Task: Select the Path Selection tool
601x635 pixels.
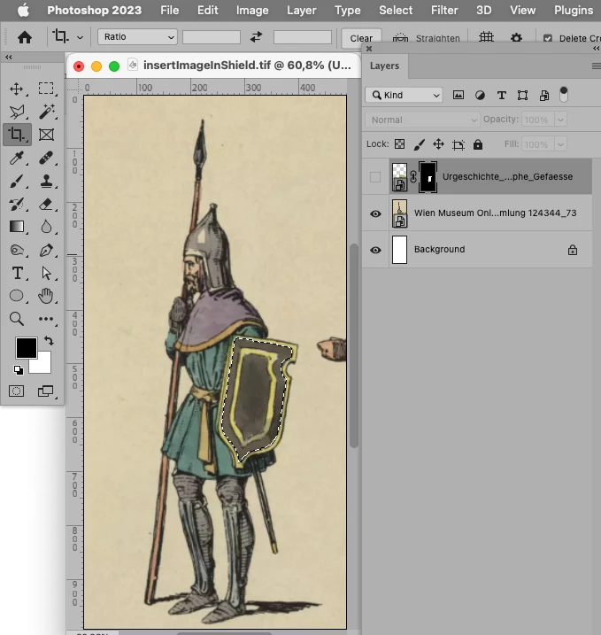Action: 46,273
